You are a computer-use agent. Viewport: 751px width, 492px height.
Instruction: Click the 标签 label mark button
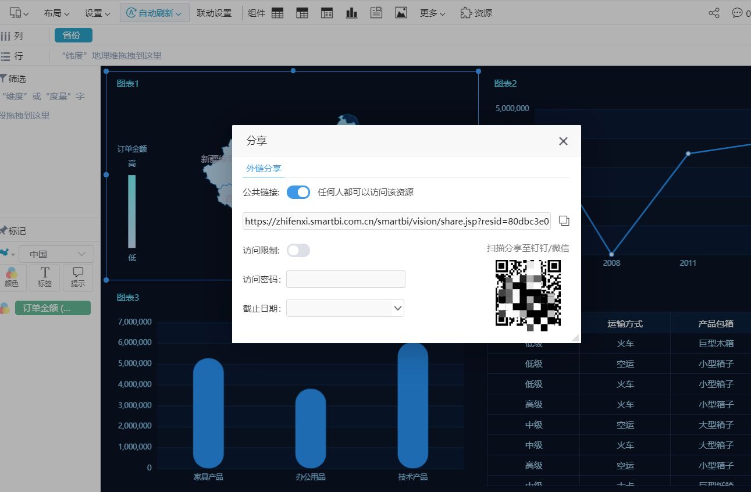(45, 278)
